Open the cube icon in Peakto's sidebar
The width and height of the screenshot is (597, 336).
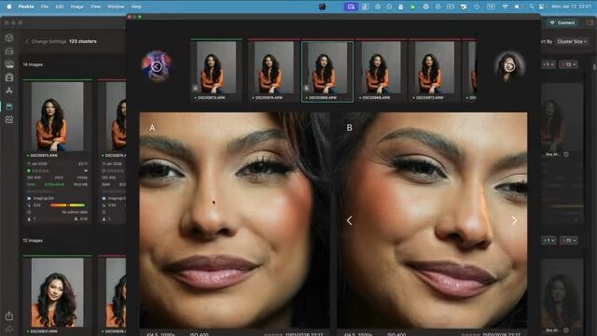pos(9,37)
